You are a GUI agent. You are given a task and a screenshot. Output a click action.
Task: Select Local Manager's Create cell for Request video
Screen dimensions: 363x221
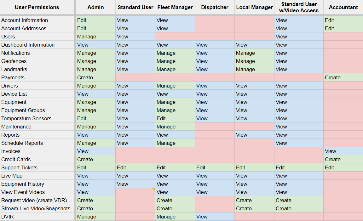tap(254, 200)
